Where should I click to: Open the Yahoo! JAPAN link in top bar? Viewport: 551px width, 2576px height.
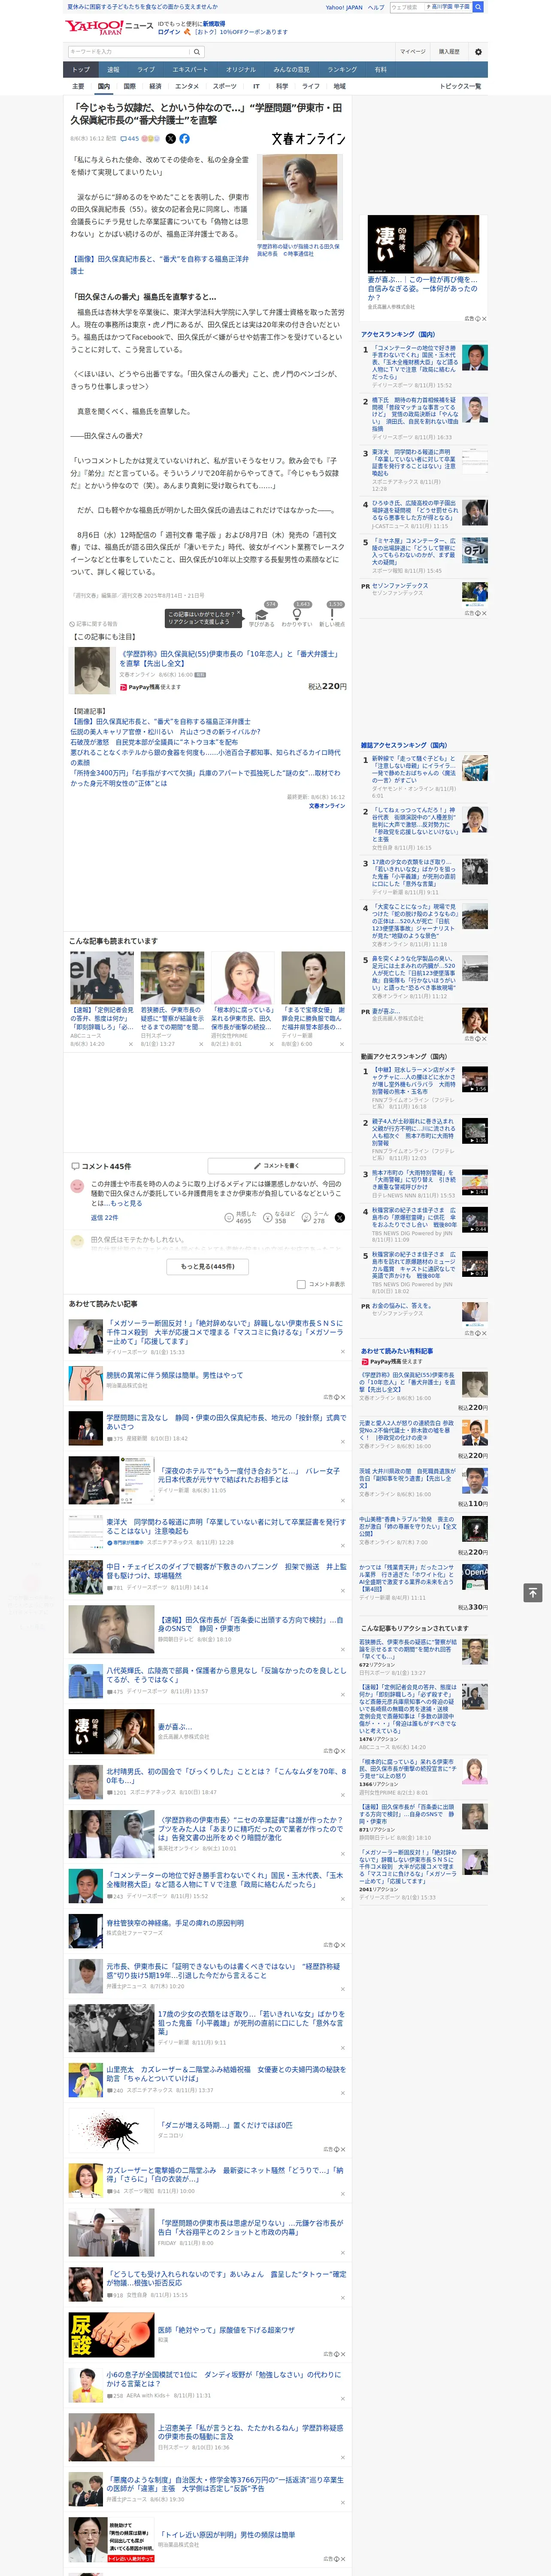(344, 7)
